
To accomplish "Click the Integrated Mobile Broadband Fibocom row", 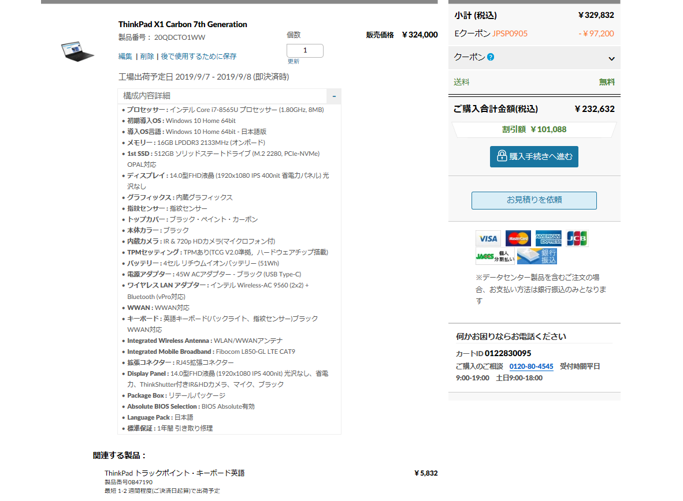I will (211, 352).
